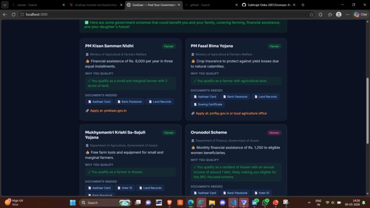Screen dimensions: 370x208
Task: Open the High UV weather widget
Action: pyautogui.click(x=14, y=202)
